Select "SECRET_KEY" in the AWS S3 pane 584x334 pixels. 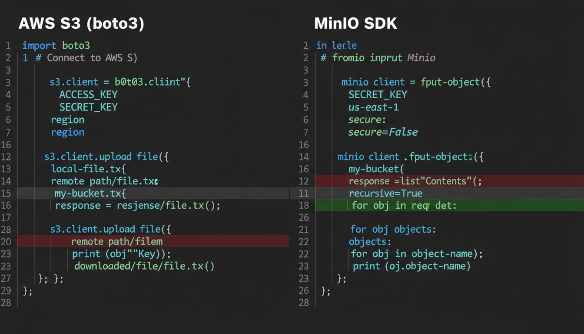click(89, 107)
